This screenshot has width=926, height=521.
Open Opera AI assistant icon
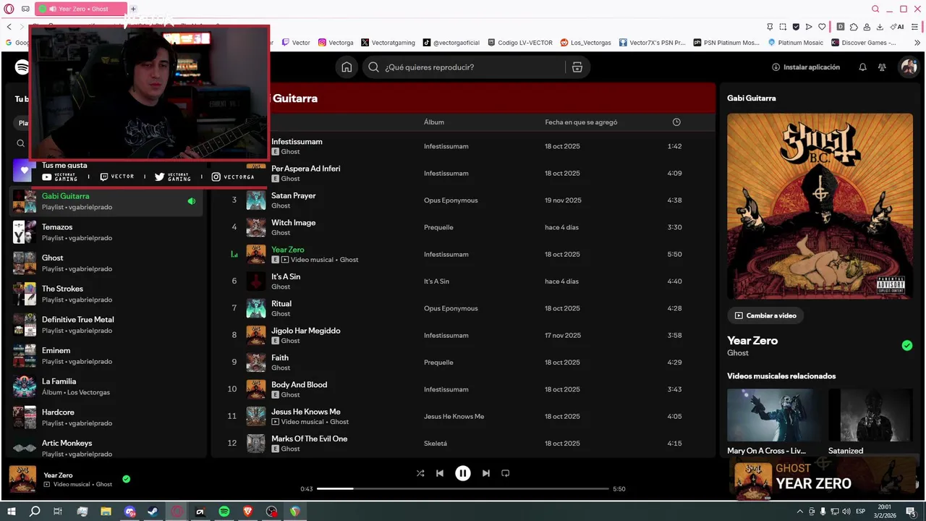tap(897, 27)
